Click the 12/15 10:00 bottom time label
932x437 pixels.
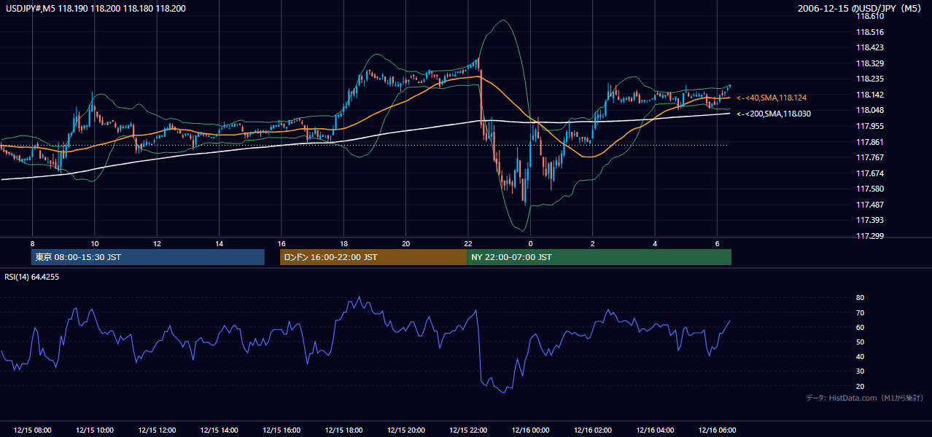pos(95,430)
